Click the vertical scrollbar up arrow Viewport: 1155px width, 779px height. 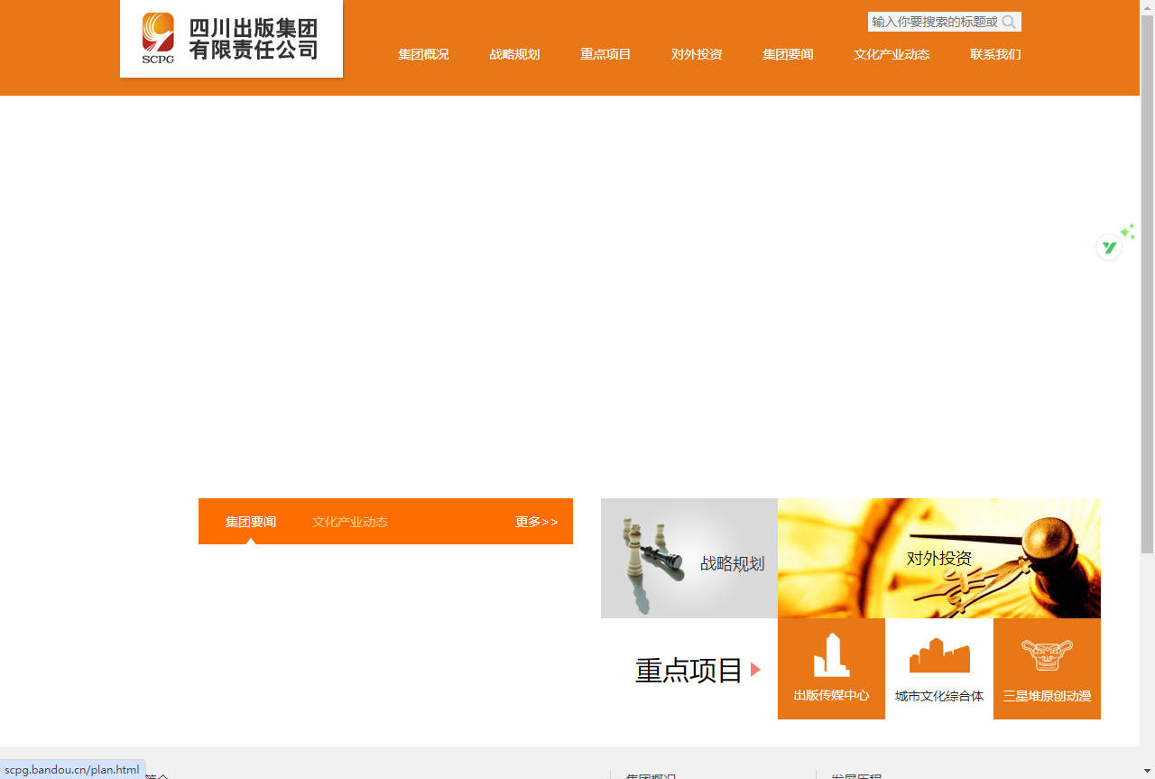coord(1149,6)
